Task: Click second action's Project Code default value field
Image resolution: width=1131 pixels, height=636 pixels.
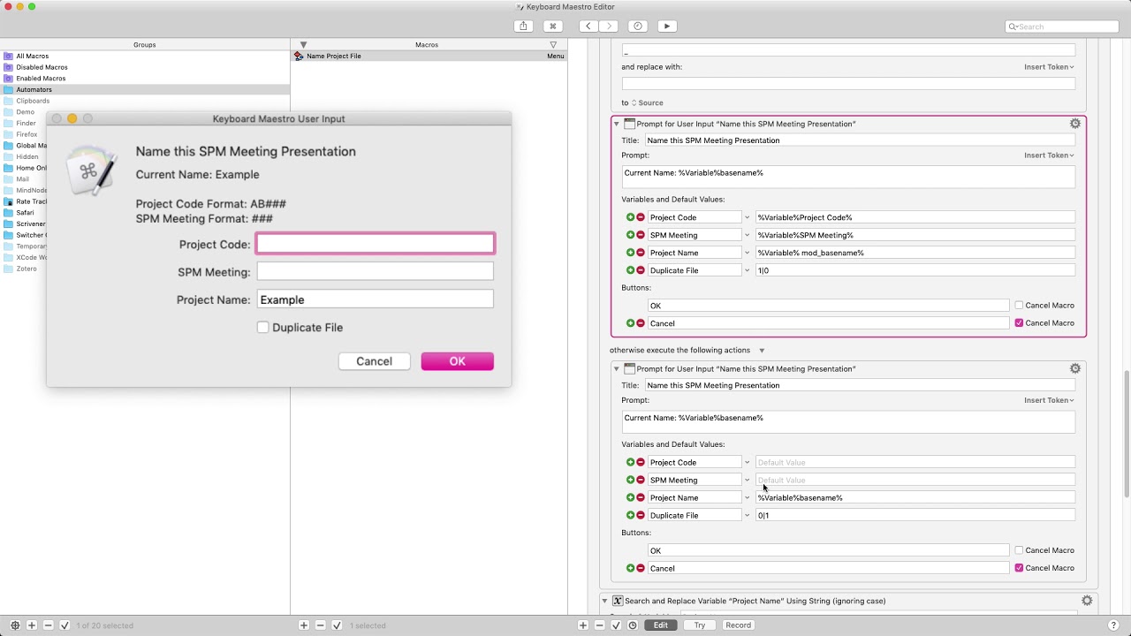Action: tap(915, 462)
